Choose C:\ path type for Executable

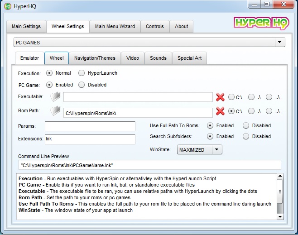point(231,97)
